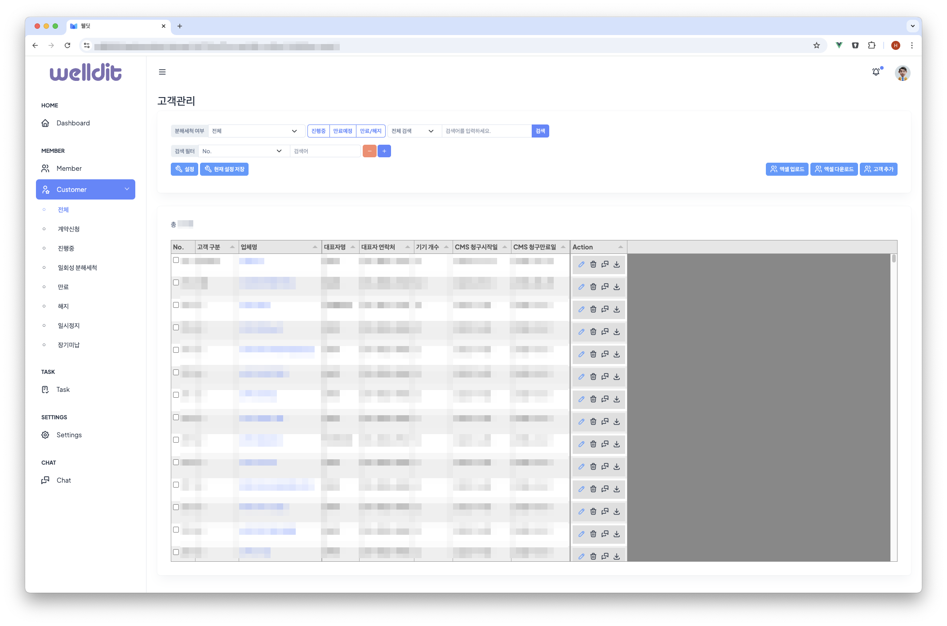Image resolution: width=947 pixels, height=626 pixels.
Task: Download the third table row
Action: pyautogui.click(x=617, y=309)
